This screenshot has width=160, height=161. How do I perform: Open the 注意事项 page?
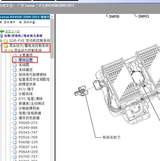(26, 55)
